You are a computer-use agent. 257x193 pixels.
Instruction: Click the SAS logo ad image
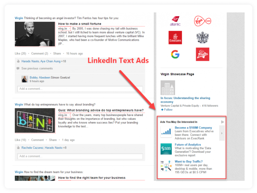pyautogui.click(x=166, y=149)
